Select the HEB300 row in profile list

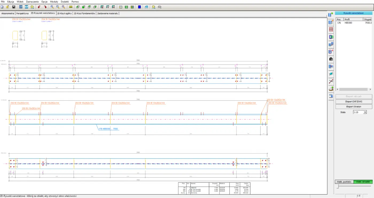coord(349,23)
